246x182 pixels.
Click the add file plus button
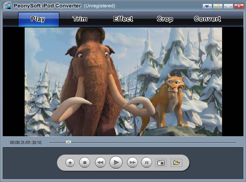click(x=70, y=163)
